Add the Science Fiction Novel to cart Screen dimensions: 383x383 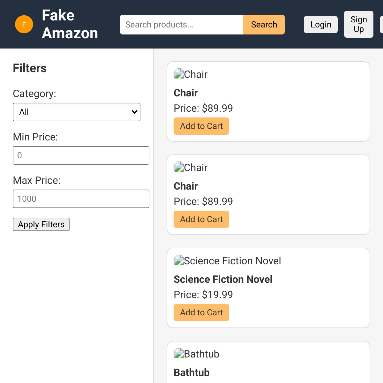[201, 312]
